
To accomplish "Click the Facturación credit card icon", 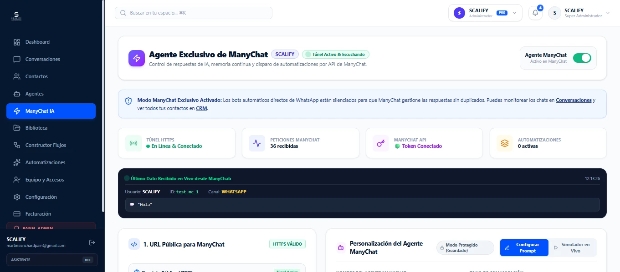I will coord(17,214).
